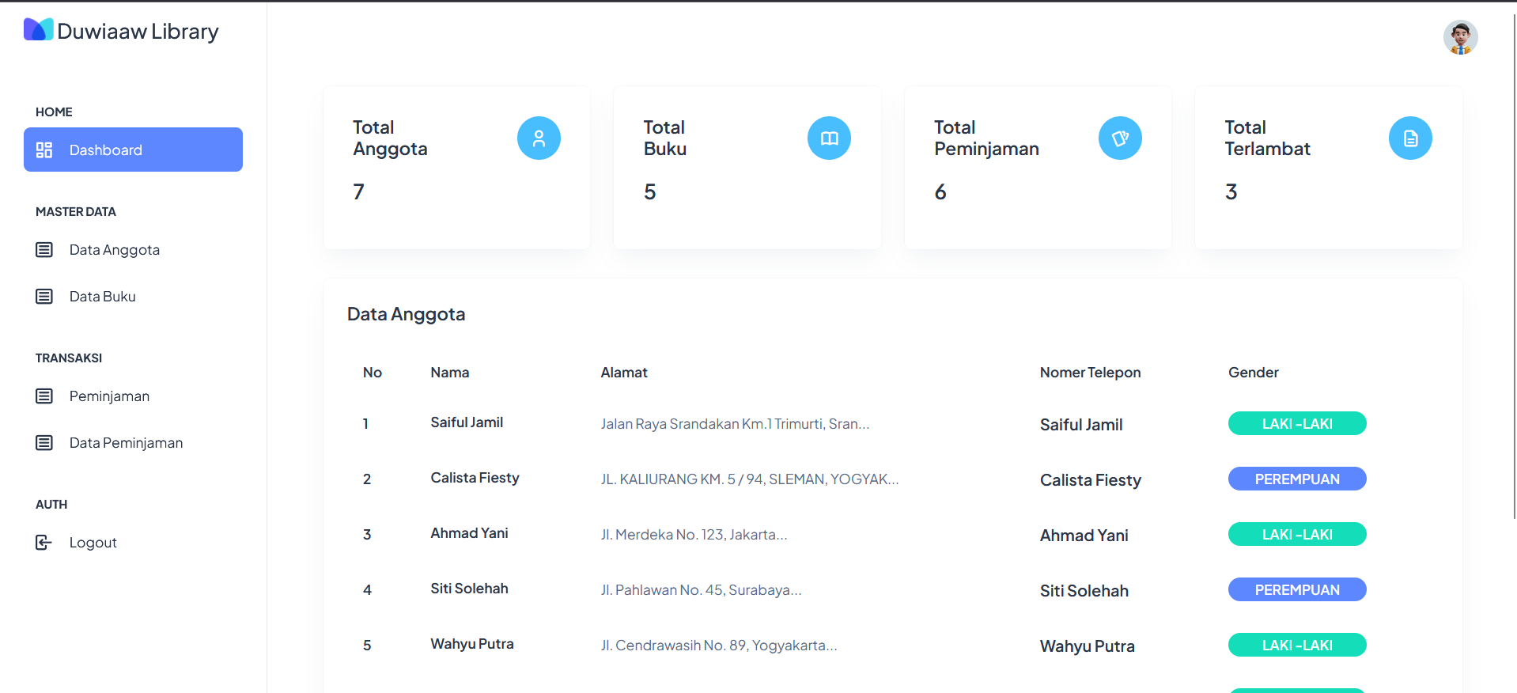The image size is (1517, 693).
Task: Click the Nama column header
Action: pos(449,373)
